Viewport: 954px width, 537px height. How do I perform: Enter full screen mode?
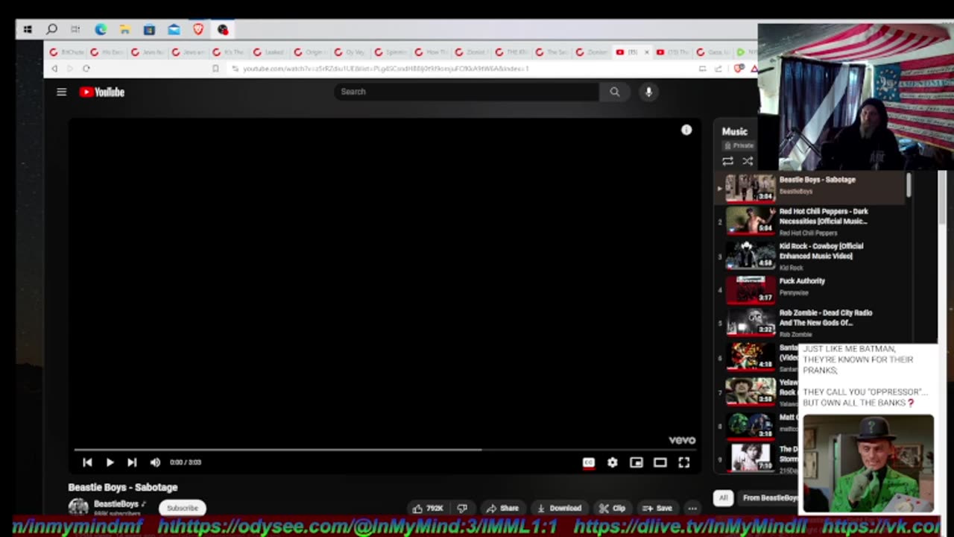pos(684,462)
